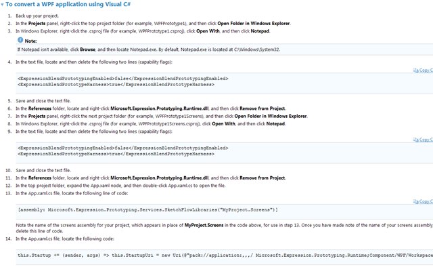
Task: Click the '[assembly: Microsoft.Expression...' code line
Action: 147,210
